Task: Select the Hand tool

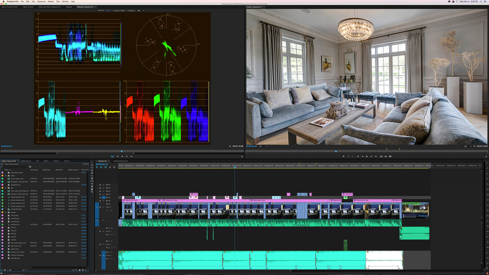Action: click(x=92, y=189)
